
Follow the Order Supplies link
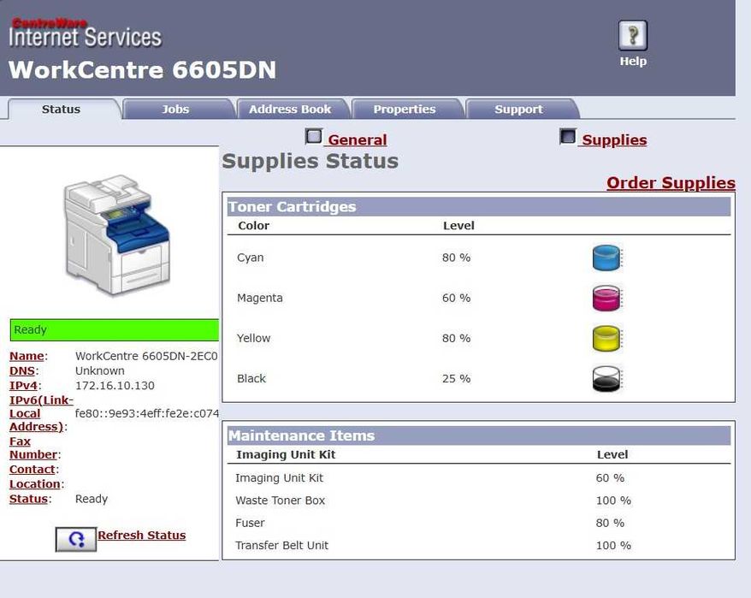(x=671, y=183)
